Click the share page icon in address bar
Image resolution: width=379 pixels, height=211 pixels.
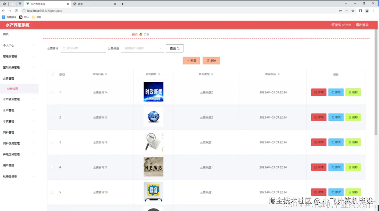[347, 11]
